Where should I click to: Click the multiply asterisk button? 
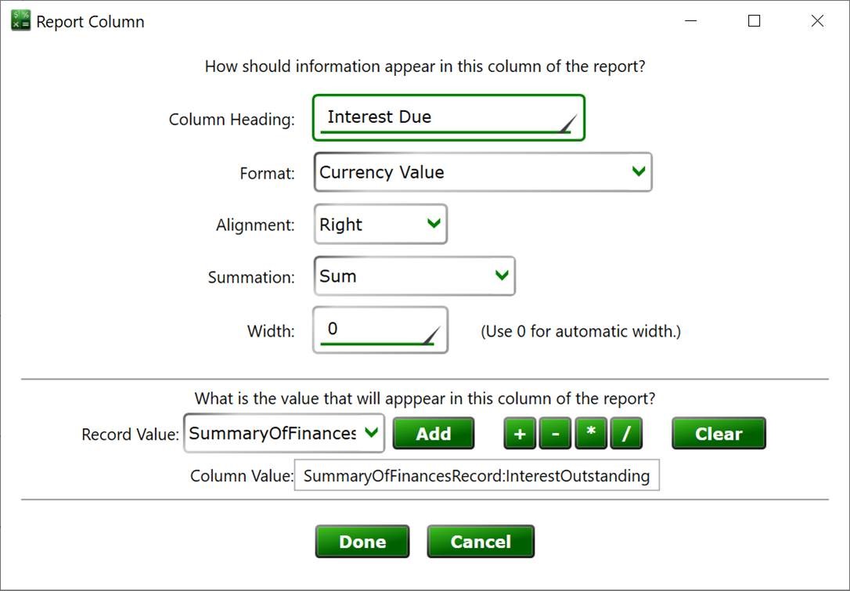pos(591,434)
